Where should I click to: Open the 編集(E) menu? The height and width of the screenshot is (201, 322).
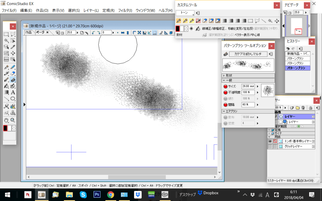point(26,10)
